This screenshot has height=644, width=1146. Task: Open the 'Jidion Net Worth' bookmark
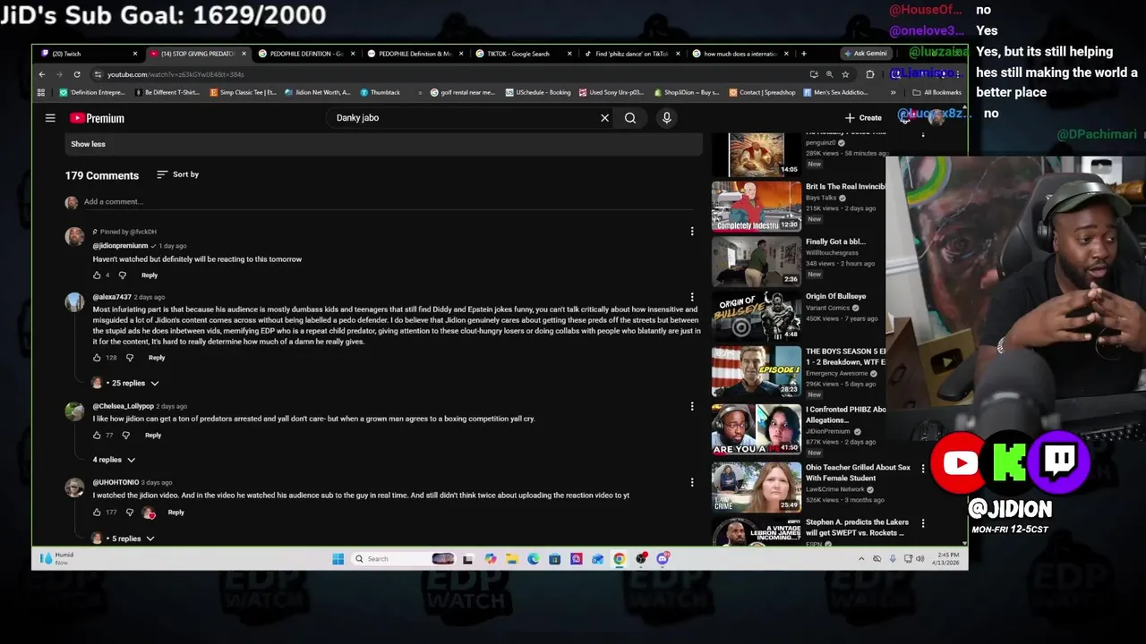click(318, 92)
